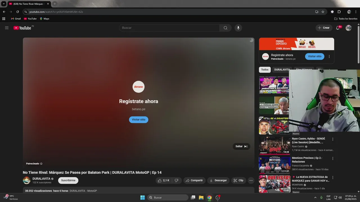Subscribe with the Suscribirme button

pos(68,180)
